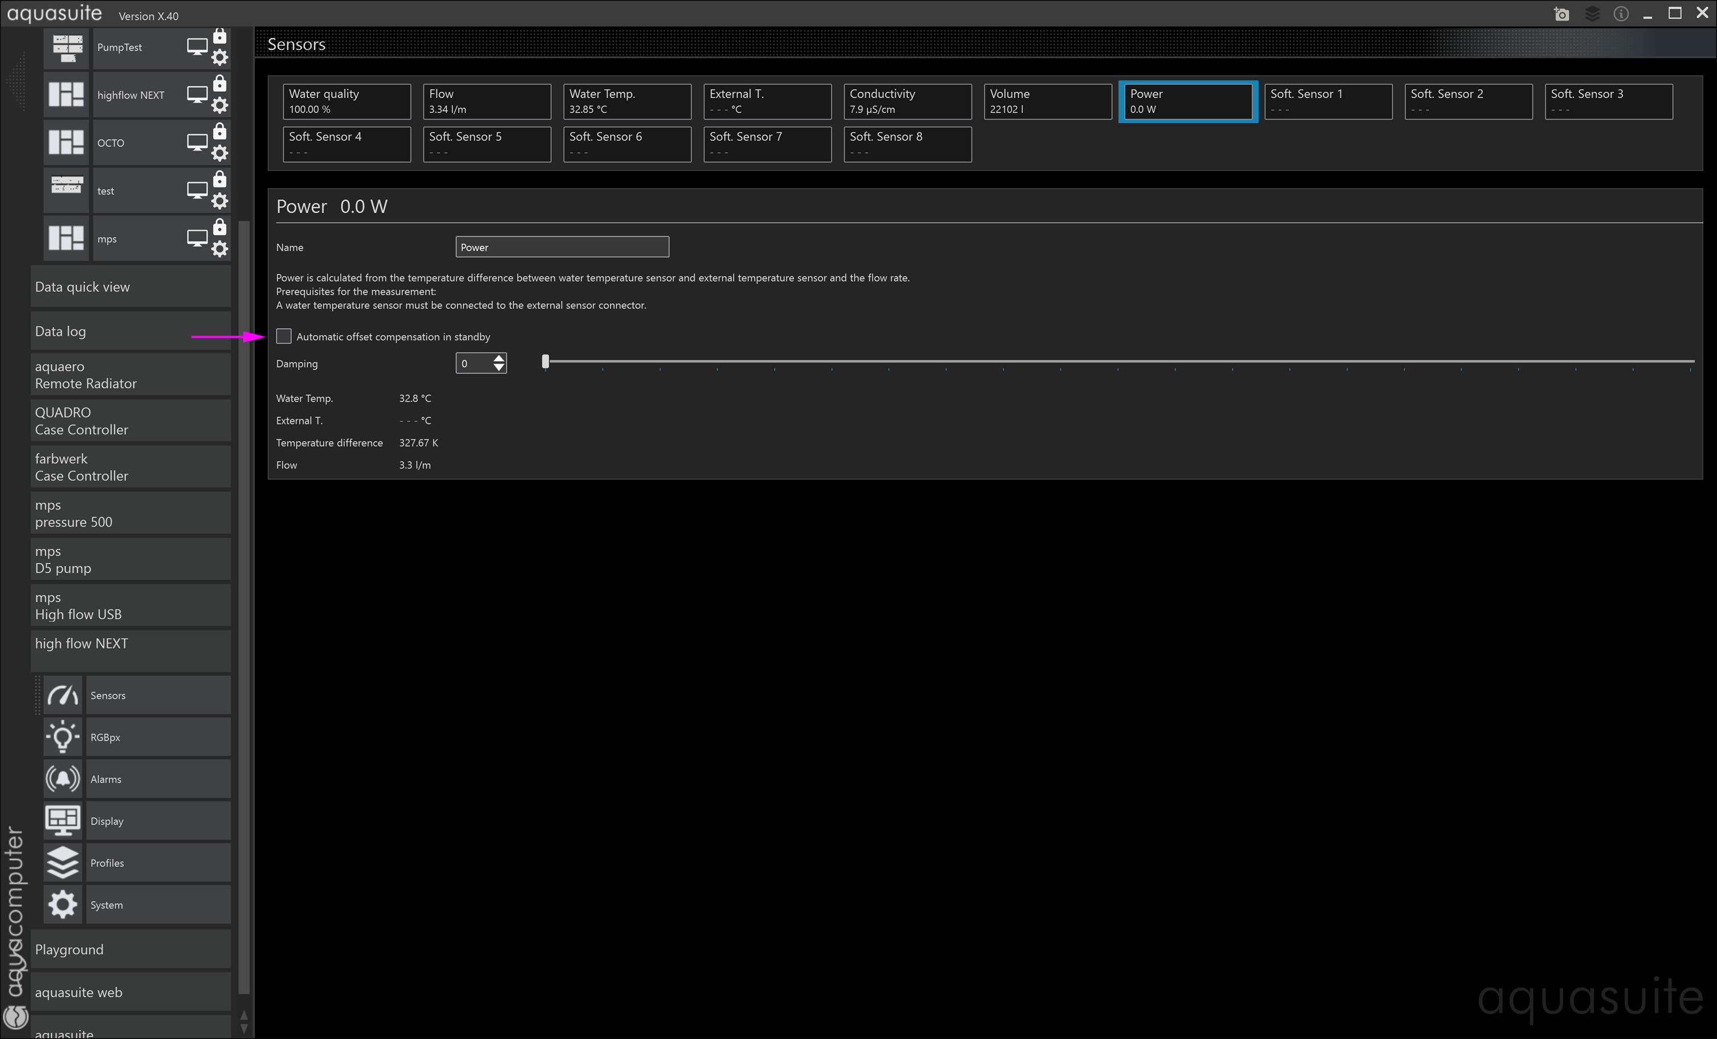Screen dimensions: 1717x1039
Task: Click the screenshot camera icon in title bar
Action: tap(1561, 14)
